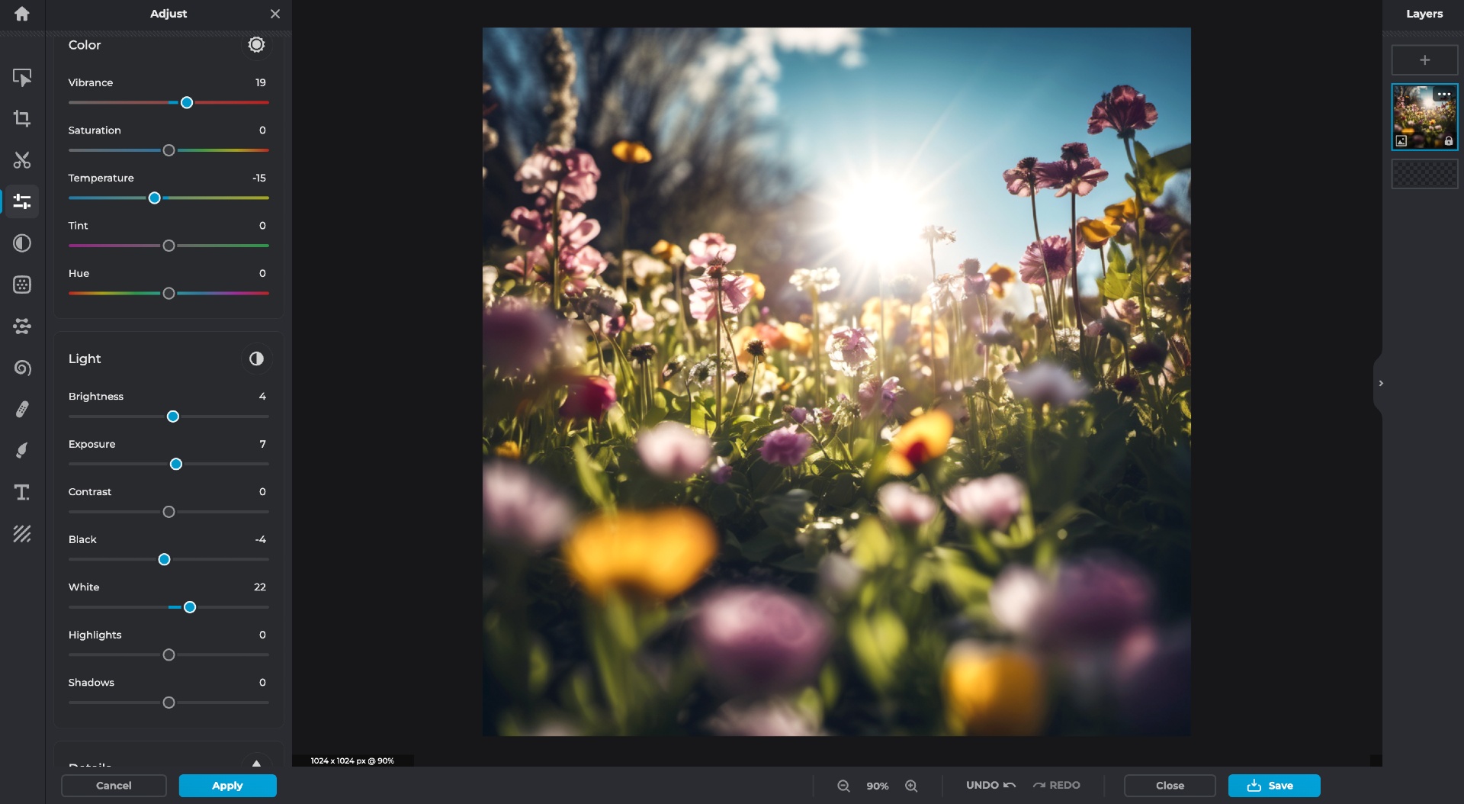This screenshot has width=1464, height=804.
Task: Expand the collapsed Details section
Action: coord(256,764)
